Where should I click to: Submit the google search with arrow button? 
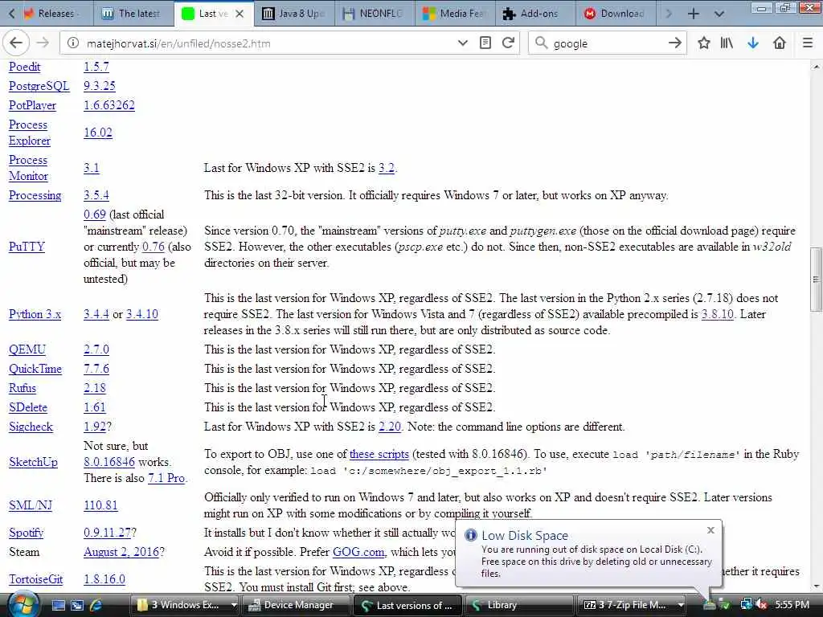[x=675, y=43]
